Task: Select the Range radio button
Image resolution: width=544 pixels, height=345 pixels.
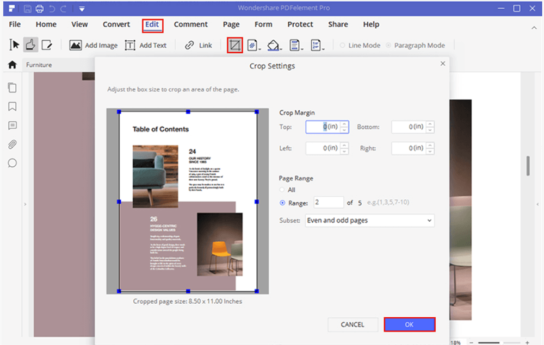Action: [282, 203]
